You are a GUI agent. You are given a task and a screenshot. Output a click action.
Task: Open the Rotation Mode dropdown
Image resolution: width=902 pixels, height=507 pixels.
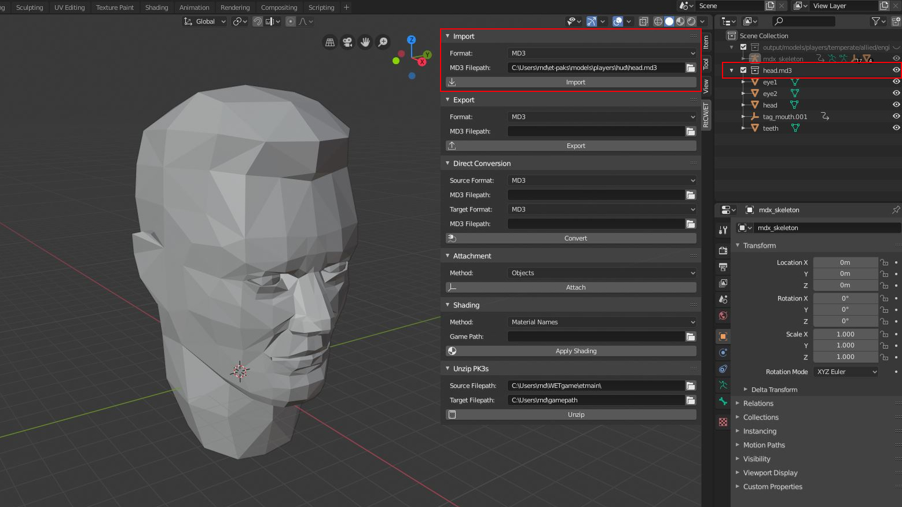point(845,372)
